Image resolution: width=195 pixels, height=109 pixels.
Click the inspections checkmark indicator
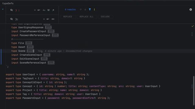point(193,26)
